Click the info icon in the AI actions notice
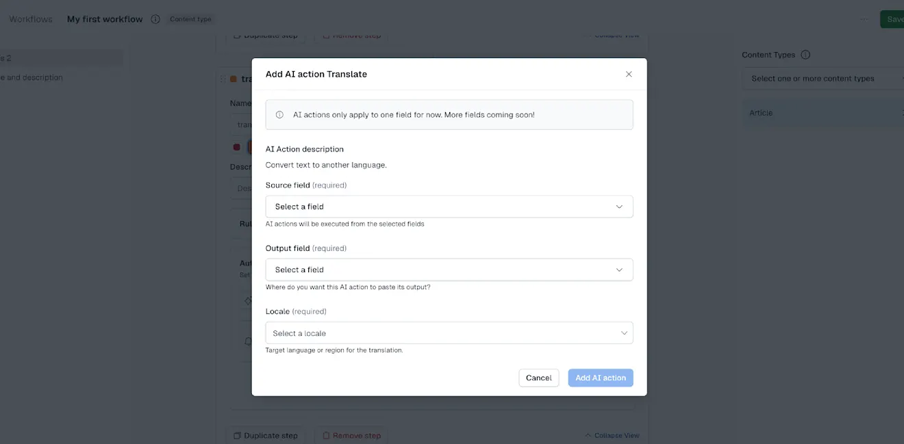 tap(279, 115)
